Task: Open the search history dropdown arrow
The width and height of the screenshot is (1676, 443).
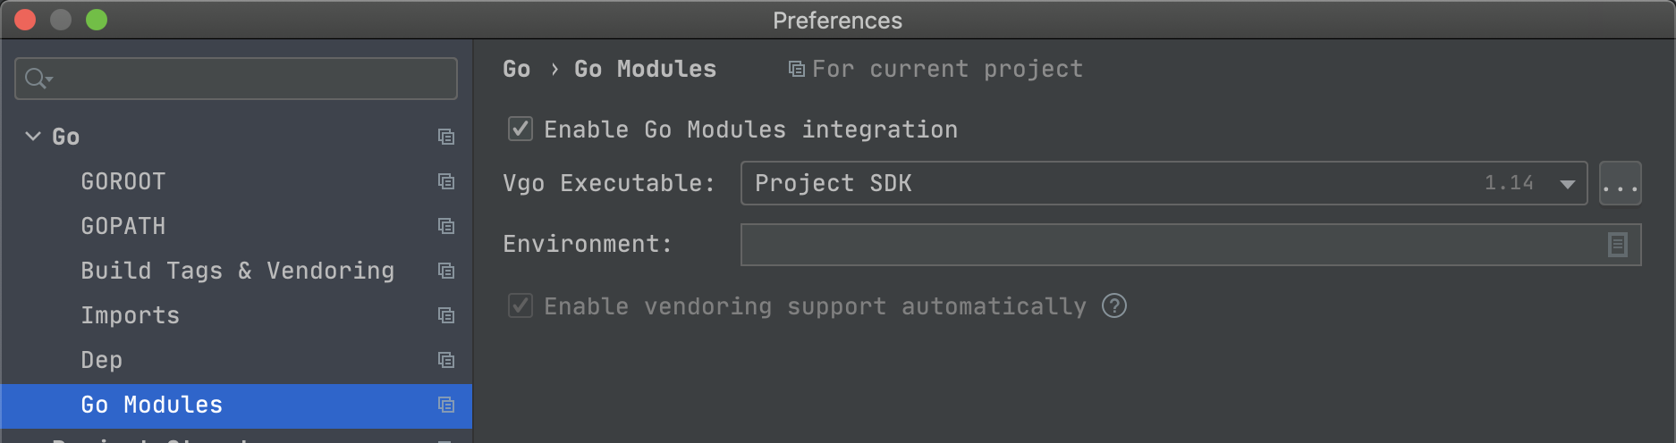Action: (x=49, y=79)
